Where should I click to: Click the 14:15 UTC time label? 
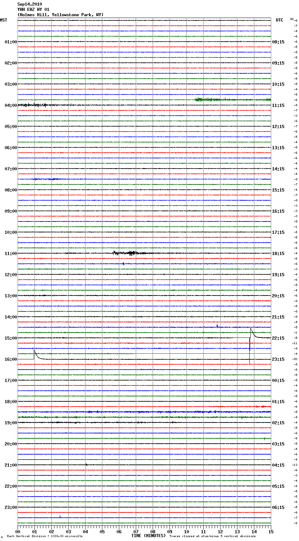278,169
